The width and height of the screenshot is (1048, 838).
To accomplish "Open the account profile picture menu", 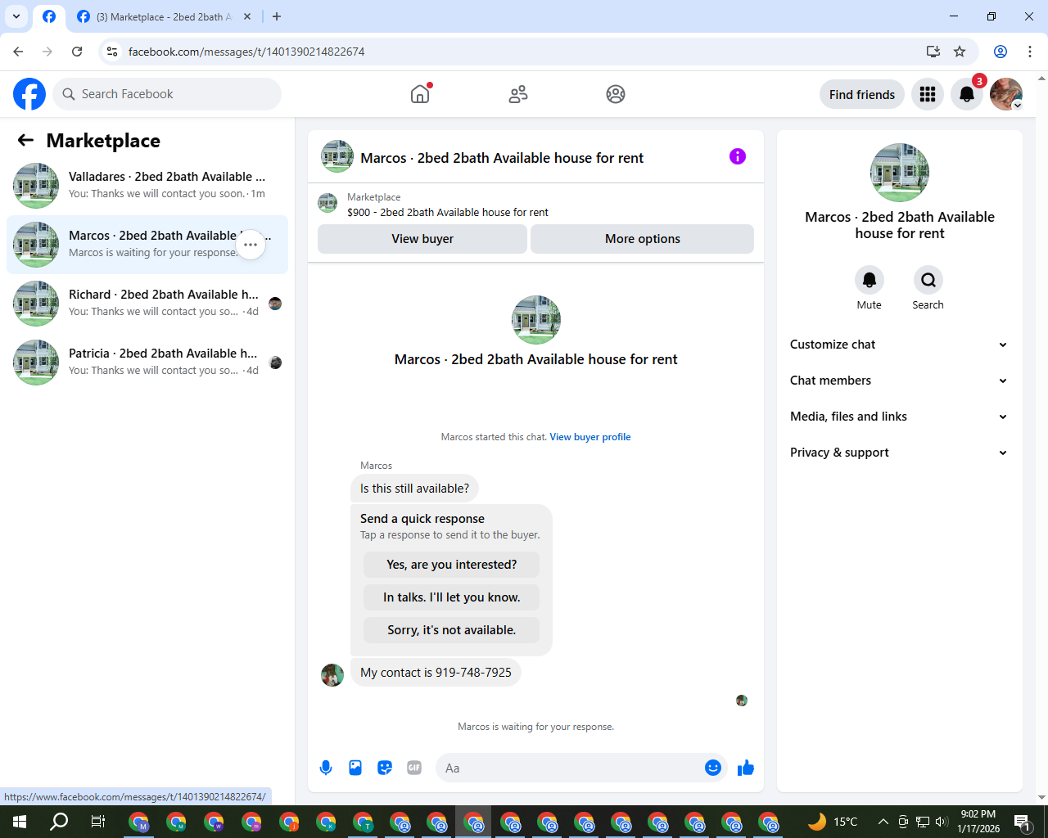I will tap(1006, 94).
